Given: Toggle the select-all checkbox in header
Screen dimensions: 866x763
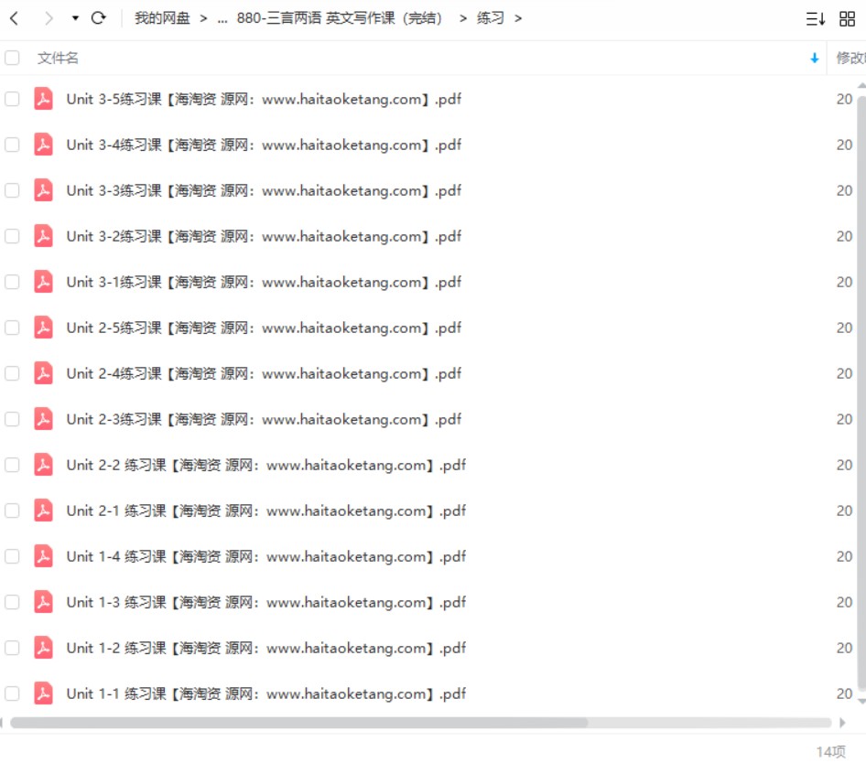Looking at the screenshot, I should click(12, 58).
